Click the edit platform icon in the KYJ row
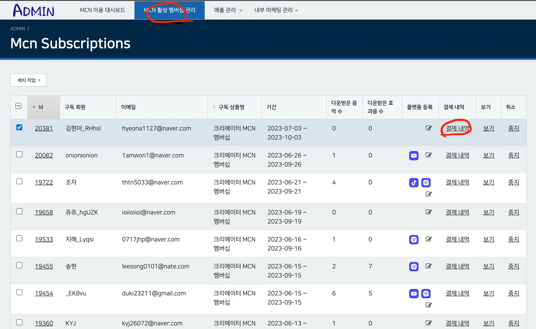The width and height of the screenshot is (536, 329). 428,323
